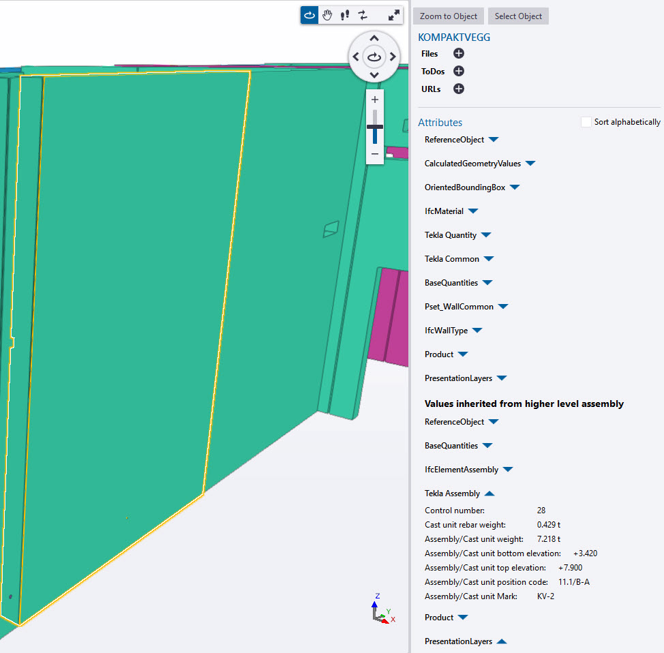
Task: Add a file using the Files plus icon
Action: tap(458, 53)
